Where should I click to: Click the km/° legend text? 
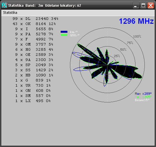(x=74, y=32)
